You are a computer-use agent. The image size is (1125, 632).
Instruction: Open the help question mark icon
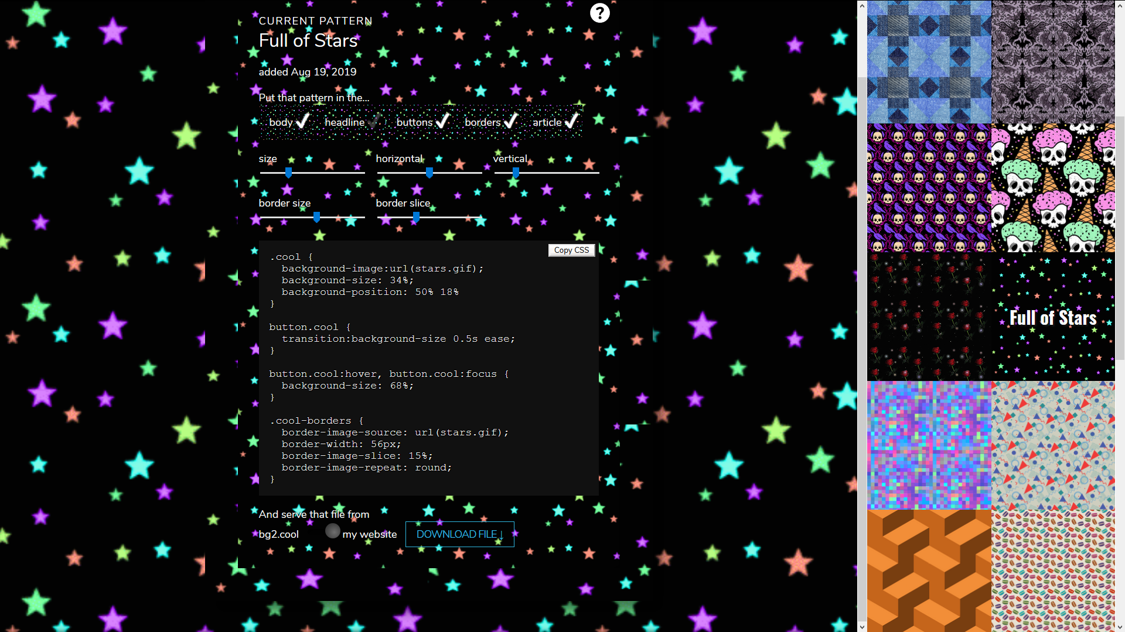(599, 13)
